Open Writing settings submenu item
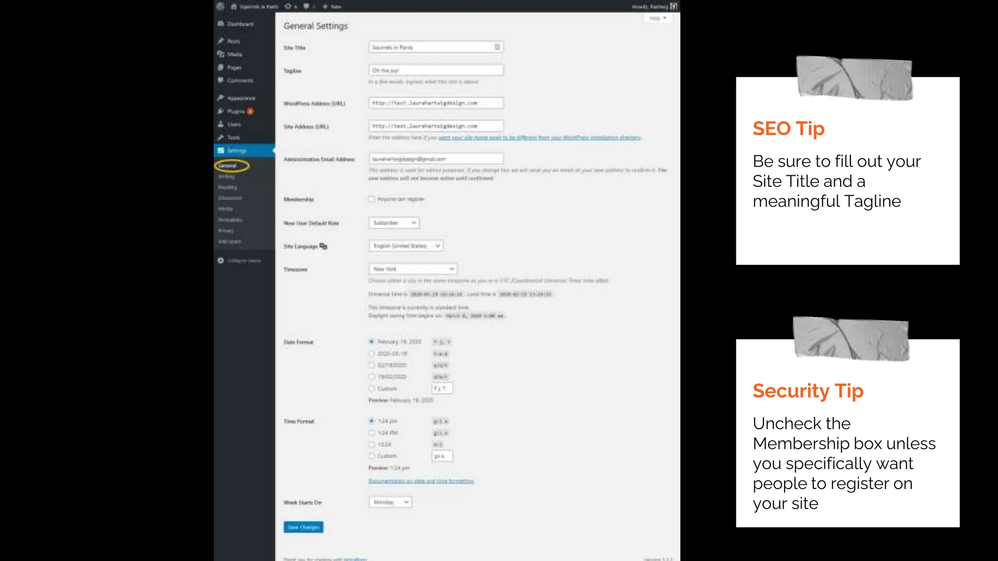Screen dimensions: 998x561 click(x=227, y=176)
